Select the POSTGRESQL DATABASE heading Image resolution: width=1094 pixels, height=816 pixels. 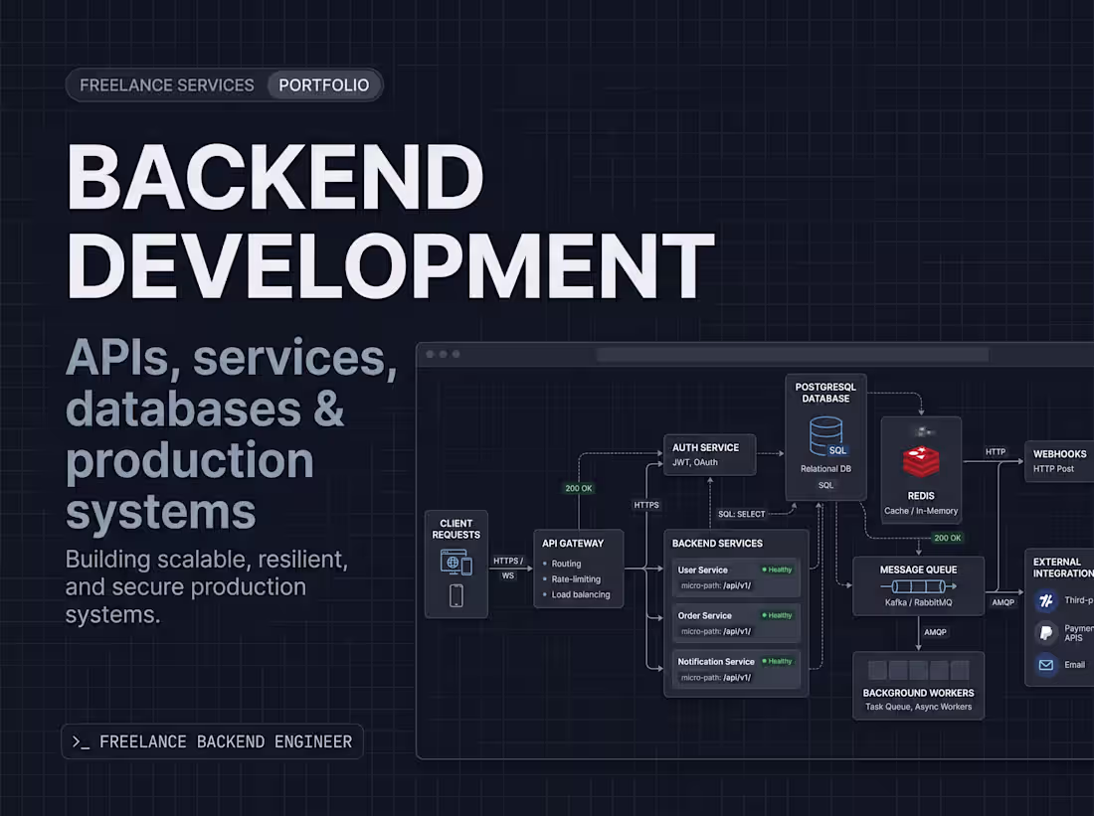click(x=825, y=393)
